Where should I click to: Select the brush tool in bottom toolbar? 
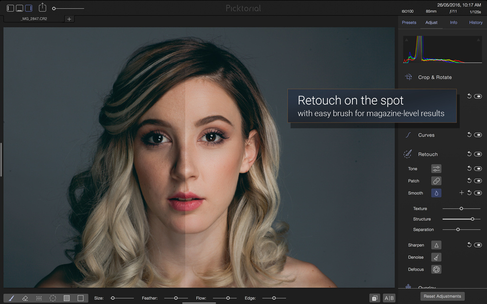pos(11,298)
